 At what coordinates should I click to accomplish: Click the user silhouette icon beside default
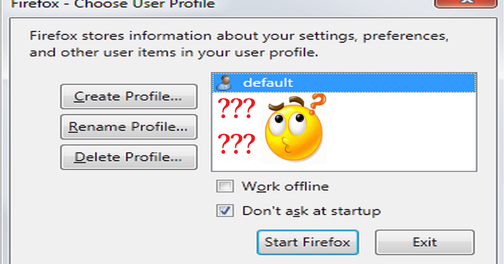225,83
